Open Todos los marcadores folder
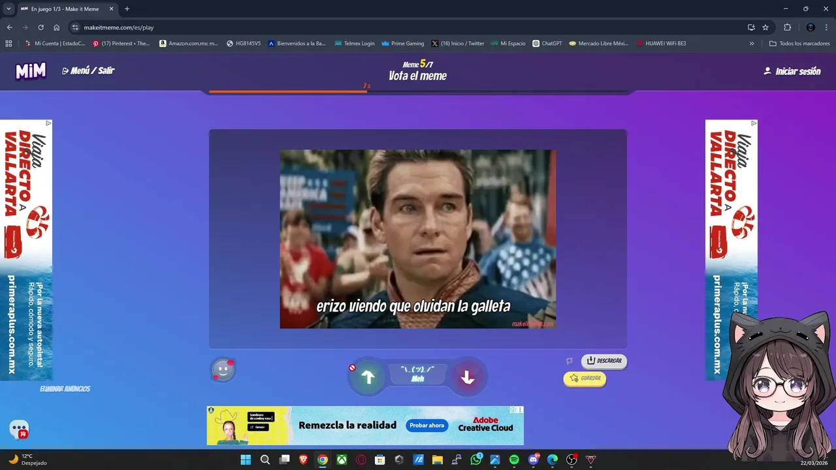Image resolution: width=836 pixels, height=470 pixels. [799, 44]
